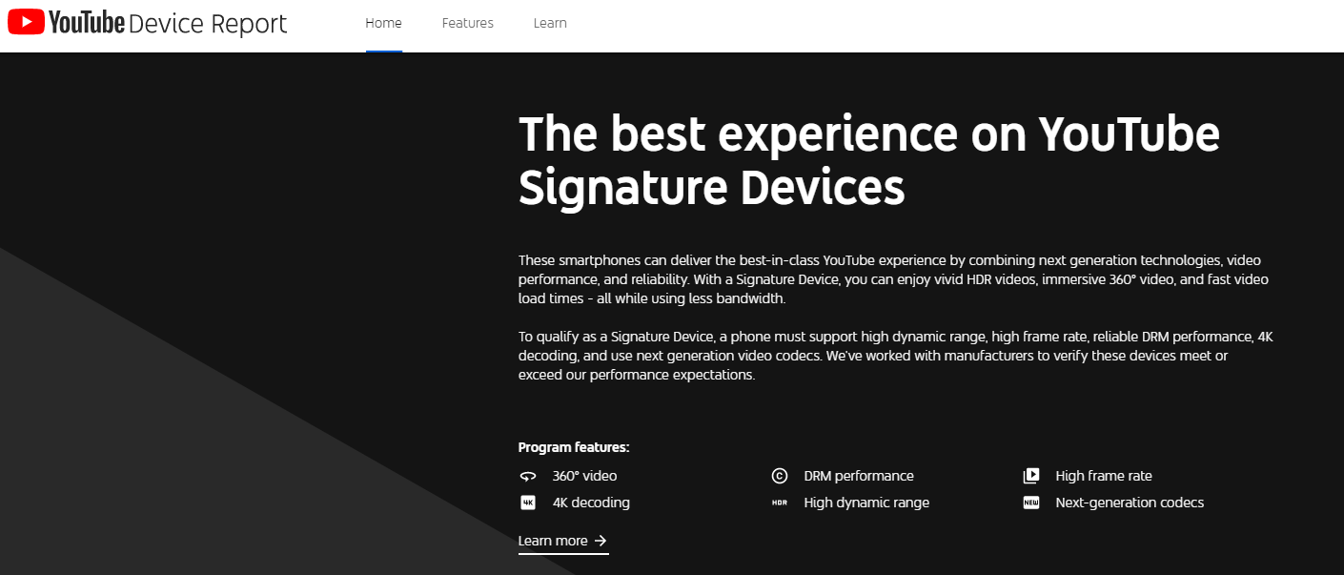Viewport: 1344px width, 575px height.
Task: Select the 360° video label
Action: [584, 476]
